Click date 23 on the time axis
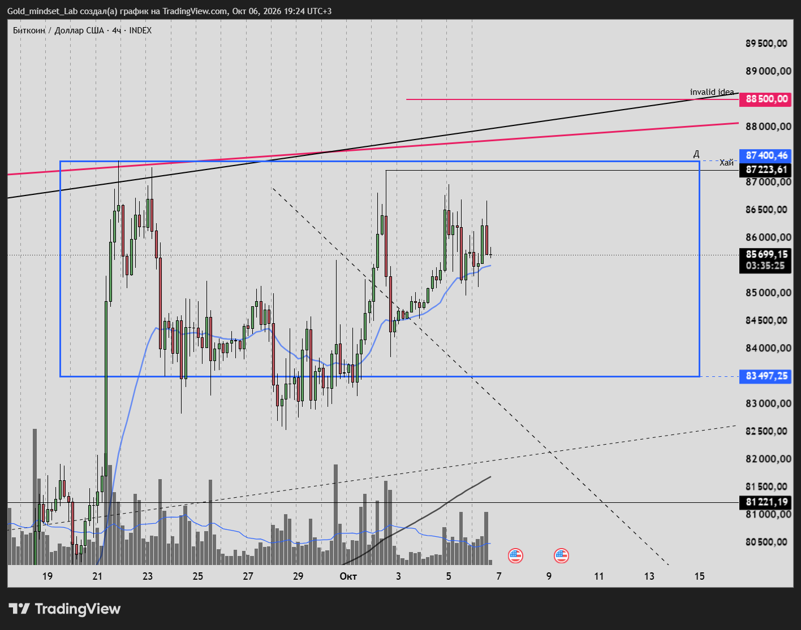 [x=148, y=576]
